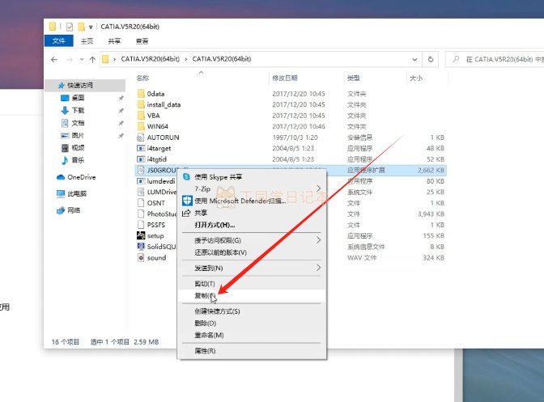Screen dimensions: 544x402
Task: Choose 剪切(T) in context menu
Action: tap(253, 283)
